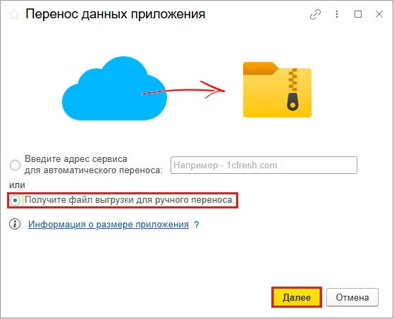Click the question mark help icon
The width and height of the screenshot is (394, 319).
[x=197, y=225]
